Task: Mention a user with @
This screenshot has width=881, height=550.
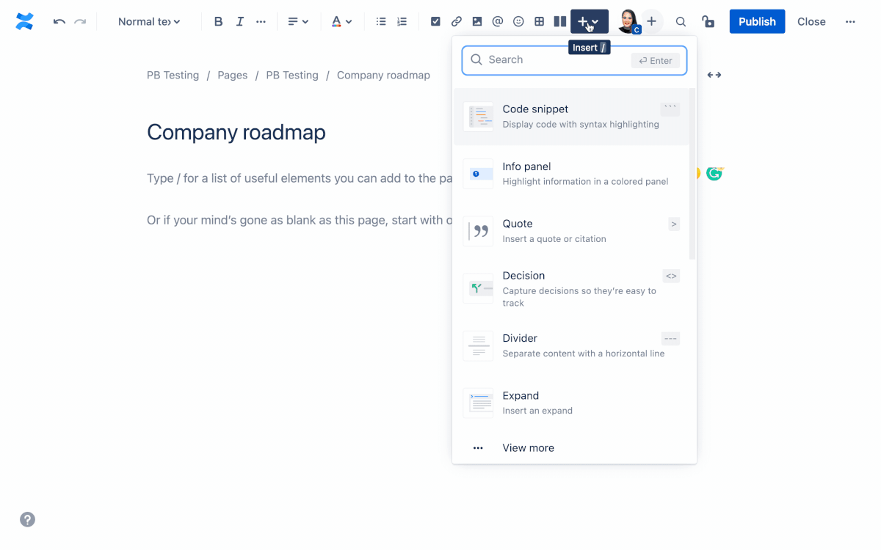Action: pos(498,22)
